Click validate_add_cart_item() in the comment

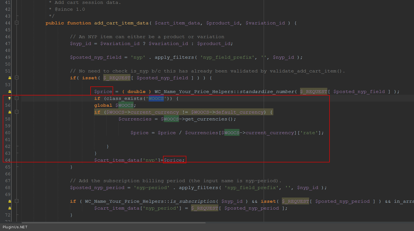click(x=306, y=71)
